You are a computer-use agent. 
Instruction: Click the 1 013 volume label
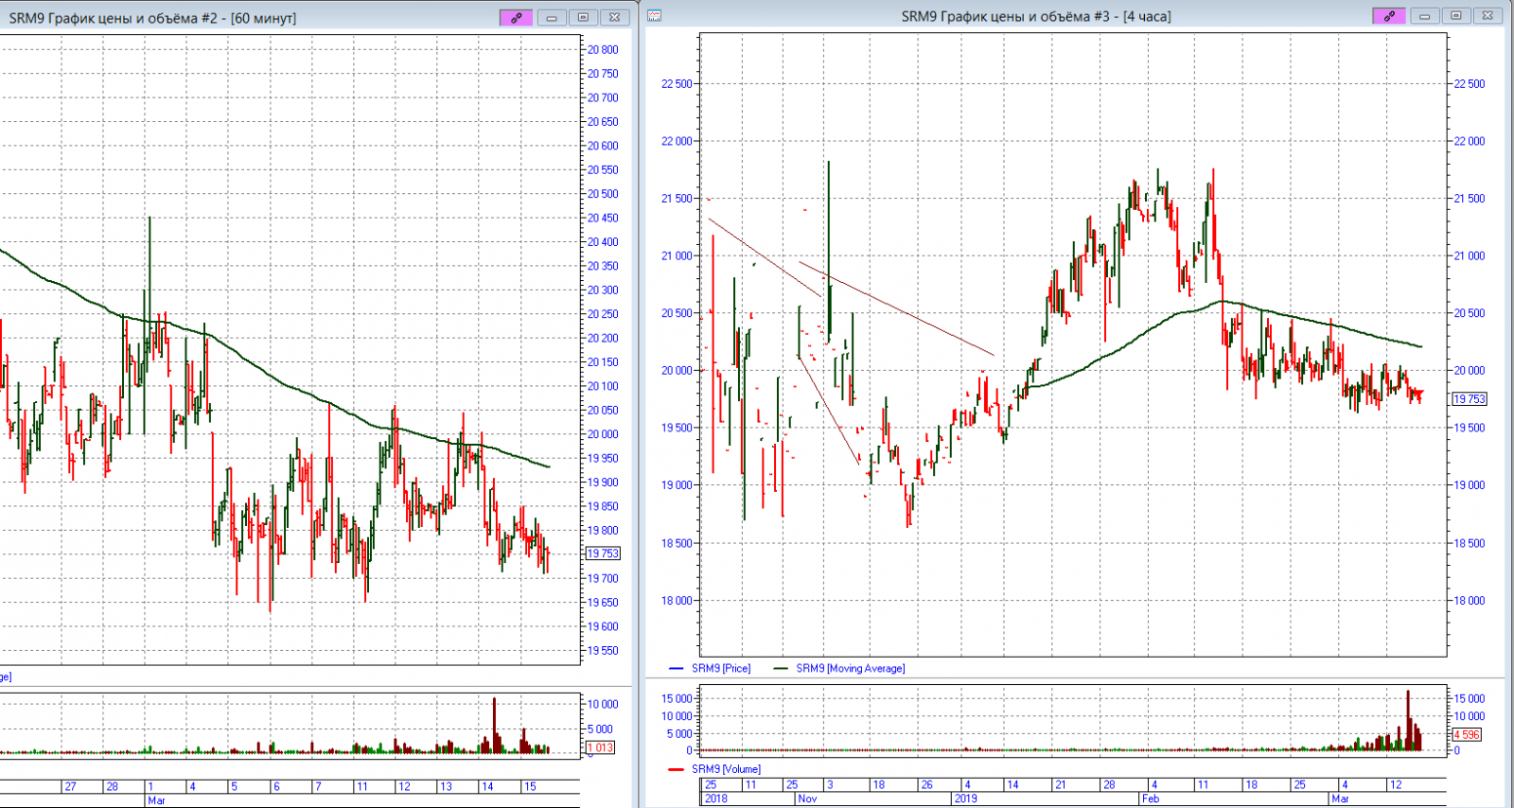click(600, 747)
